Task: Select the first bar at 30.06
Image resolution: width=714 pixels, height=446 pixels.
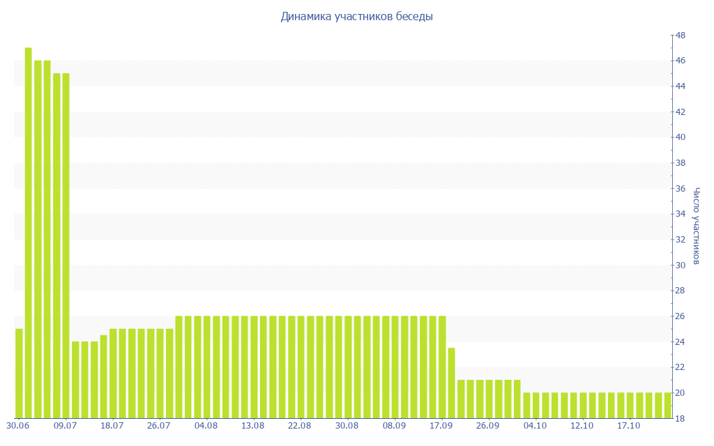Action: (19, 374)
